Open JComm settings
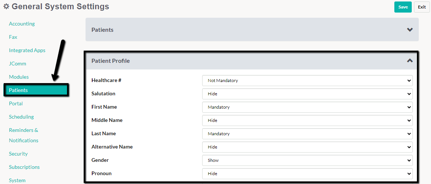The image size is (431, 184). click(x=17, y=64)
